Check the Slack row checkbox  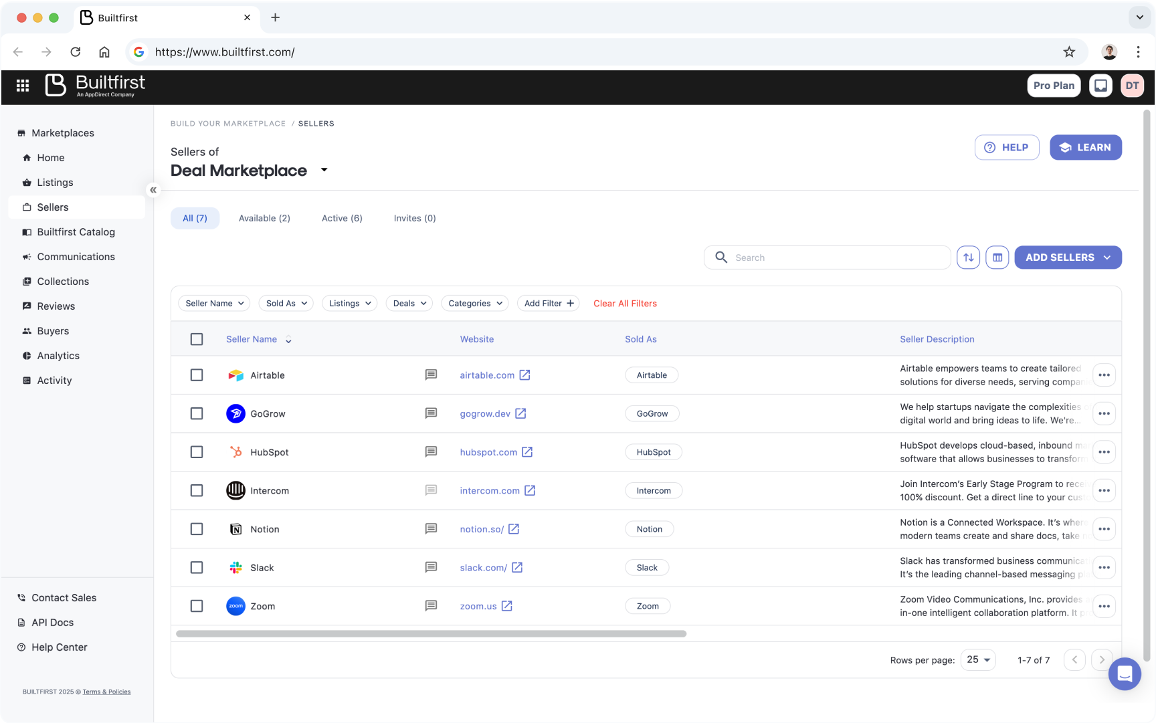click(x=197, y=567)
